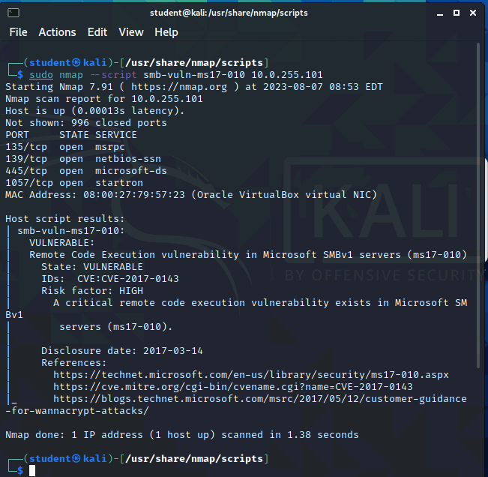Click 'CVE:CVE-2017-0143' identifier
488x477 pixels.
tap(128, 279)
